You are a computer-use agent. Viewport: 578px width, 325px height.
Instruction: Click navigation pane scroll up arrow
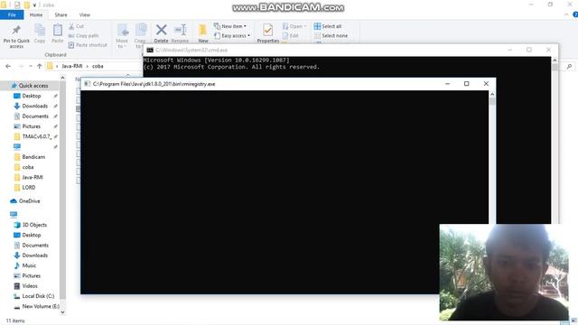coord(62,79)
